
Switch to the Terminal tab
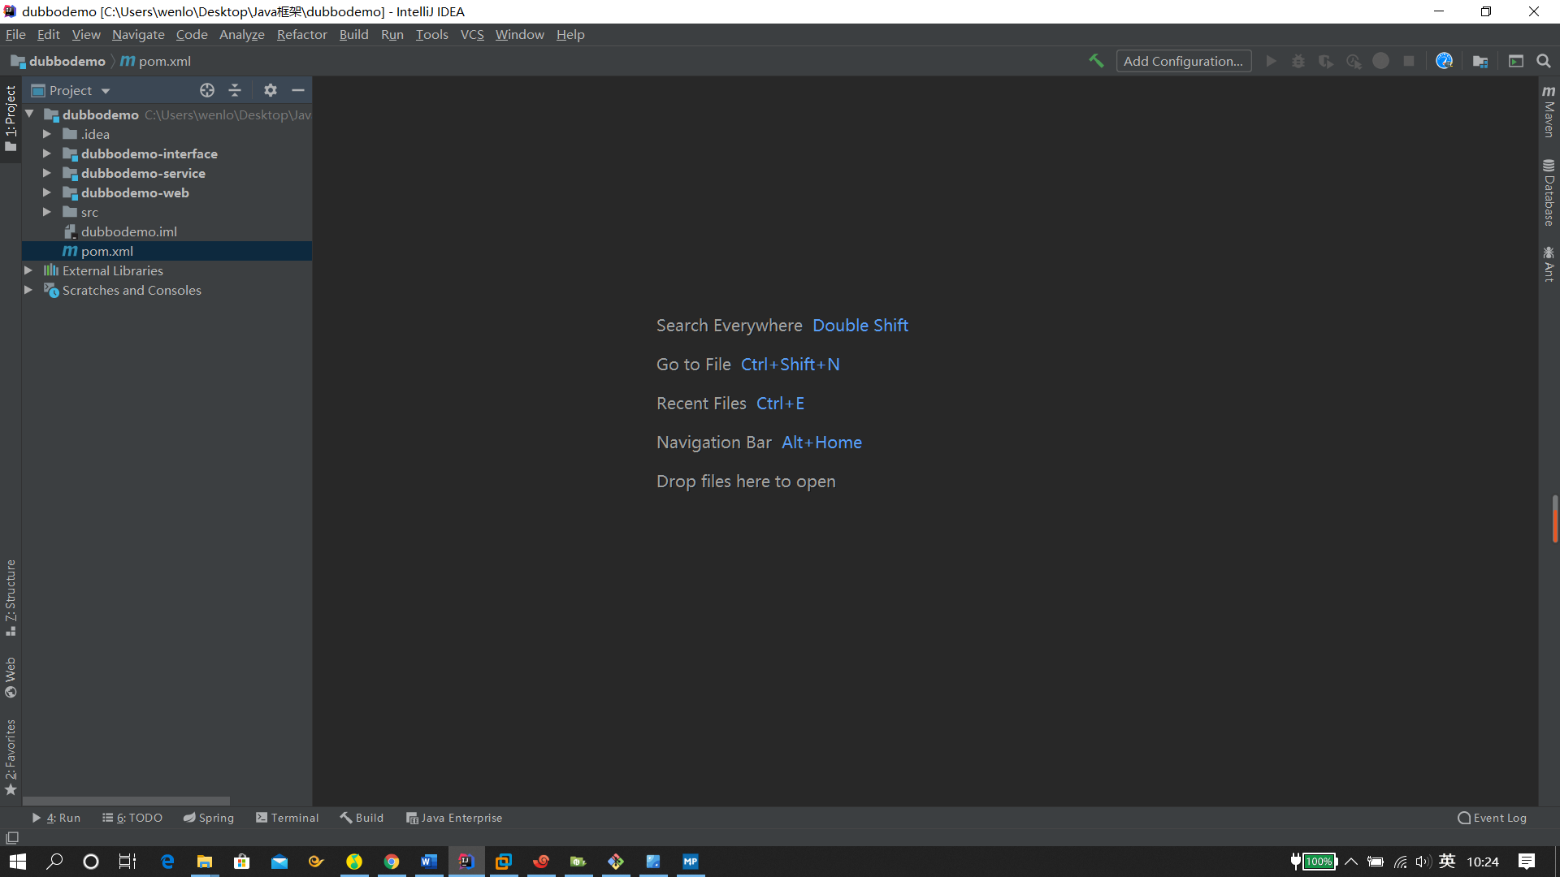287,818
